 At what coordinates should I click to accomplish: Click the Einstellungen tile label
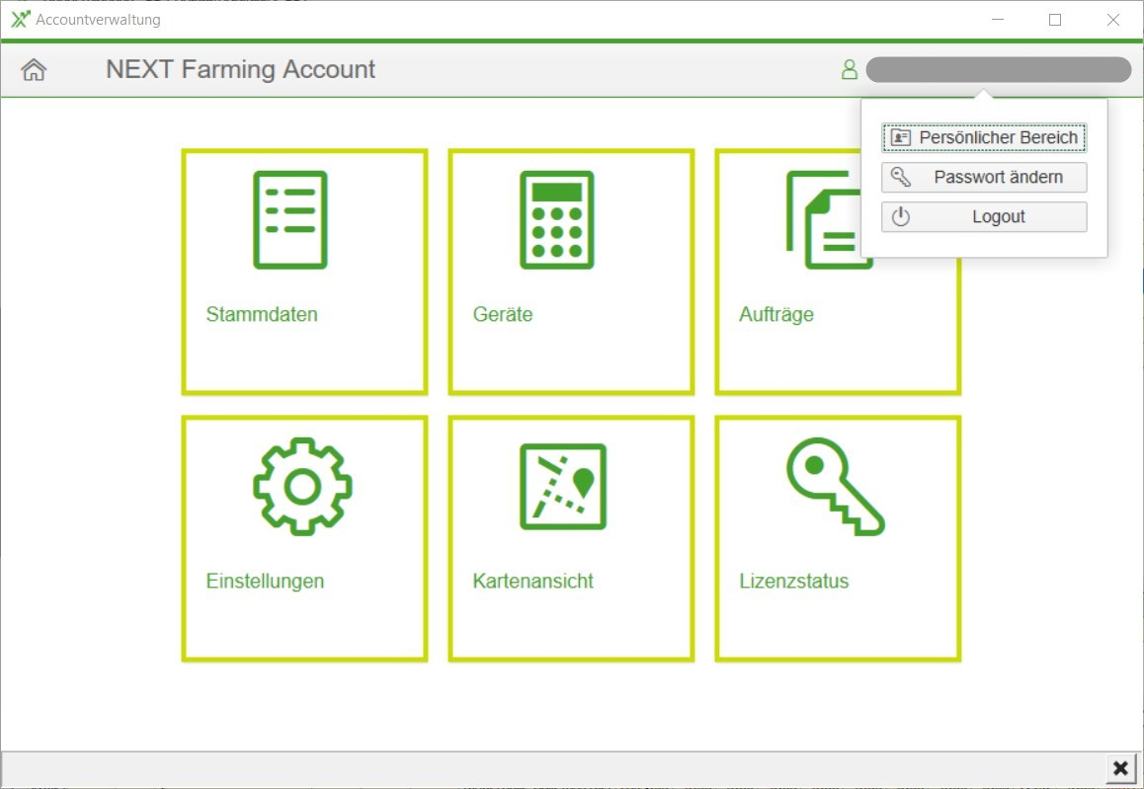[x=265, y=582]
